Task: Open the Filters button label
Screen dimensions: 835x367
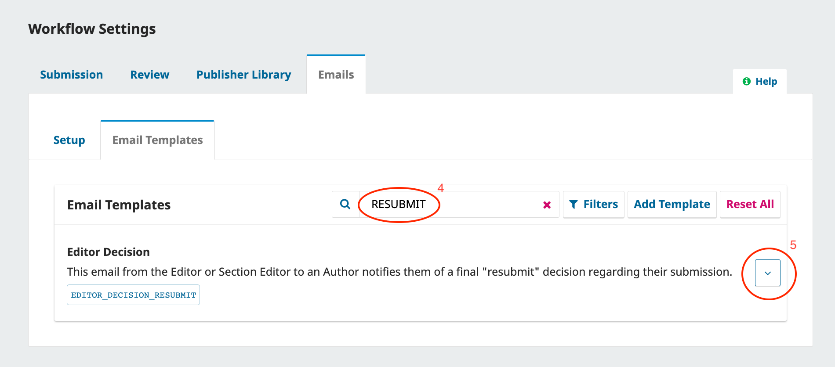Action: 600,204
